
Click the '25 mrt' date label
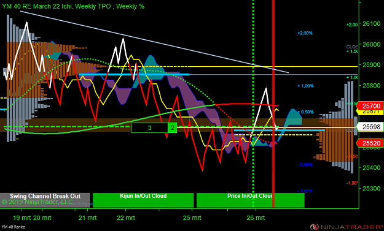[192, 218]
